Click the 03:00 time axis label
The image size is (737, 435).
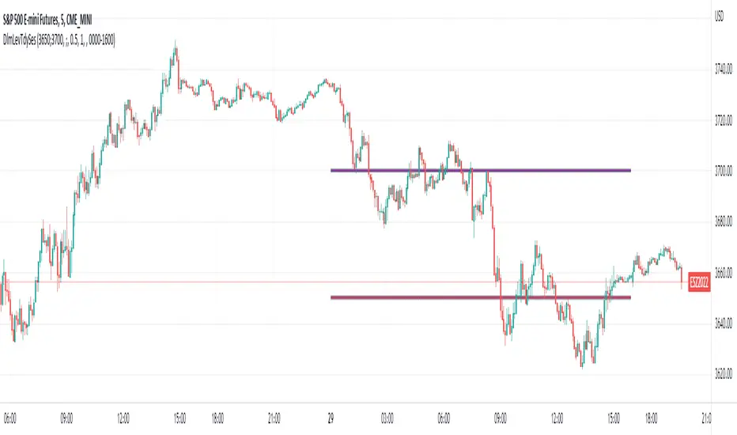(x=387, y=414)
